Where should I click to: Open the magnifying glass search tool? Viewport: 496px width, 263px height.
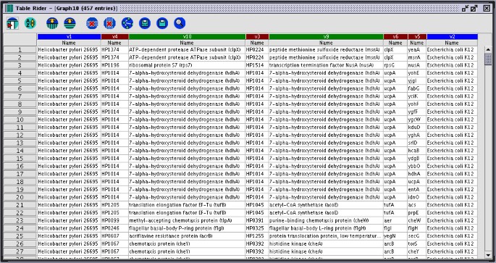180,23
